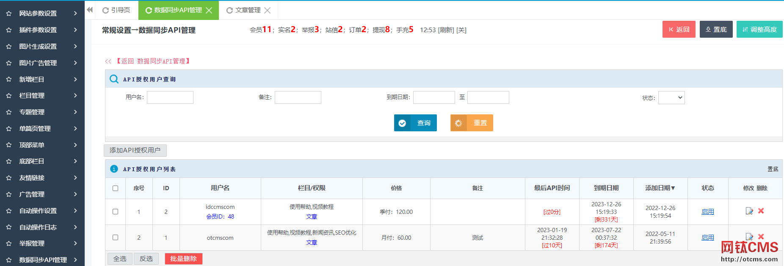Click the 置底 button at top
This screenshot has width=784, height=266.
(x=716, y=29)
